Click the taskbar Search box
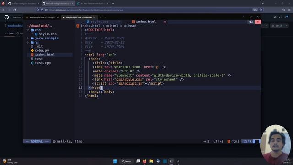 (x=126, y=161)
